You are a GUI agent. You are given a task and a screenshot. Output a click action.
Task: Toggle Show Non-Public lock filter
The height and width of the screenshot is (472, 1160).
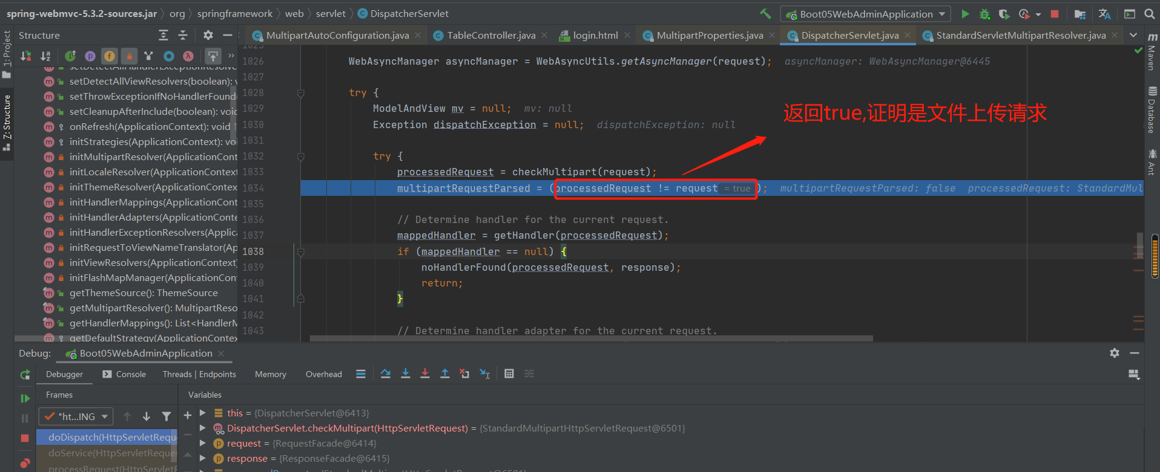(129, 56)
